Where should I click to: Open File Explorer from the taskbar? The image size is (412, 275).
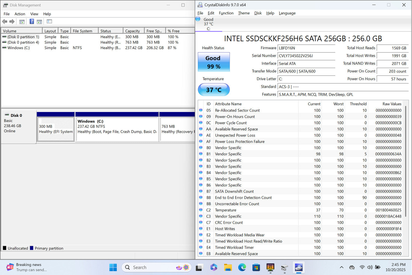[228, 268]
